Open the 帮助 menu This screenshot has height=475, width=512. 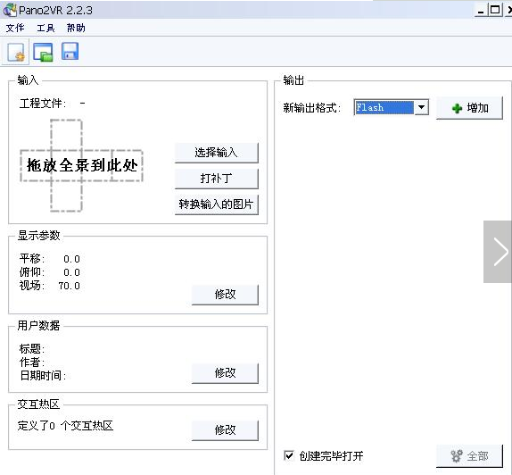coord(76,28)
